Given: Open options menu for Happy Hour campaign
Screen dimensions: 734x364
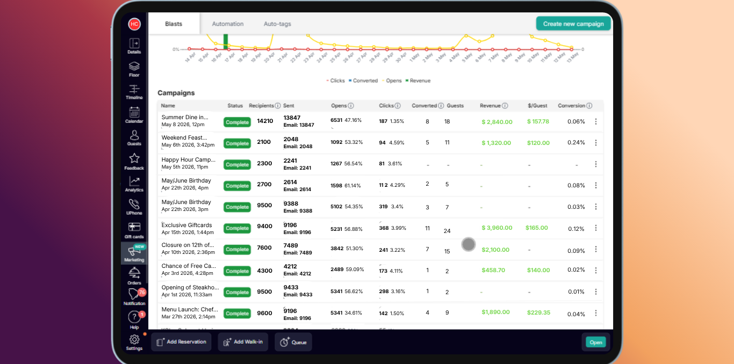Looking at the screenshot, I should pos(596,164).
